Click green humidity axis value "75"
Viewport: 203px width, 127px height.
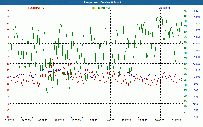pyautogui.click(x=185, y=37)
